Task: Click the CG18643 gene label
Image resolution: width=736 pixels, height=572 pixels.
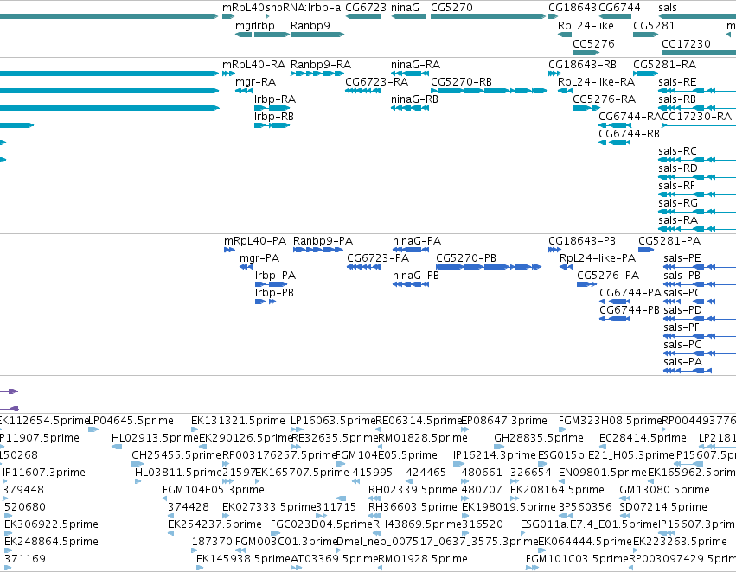Action: [573, 8]
